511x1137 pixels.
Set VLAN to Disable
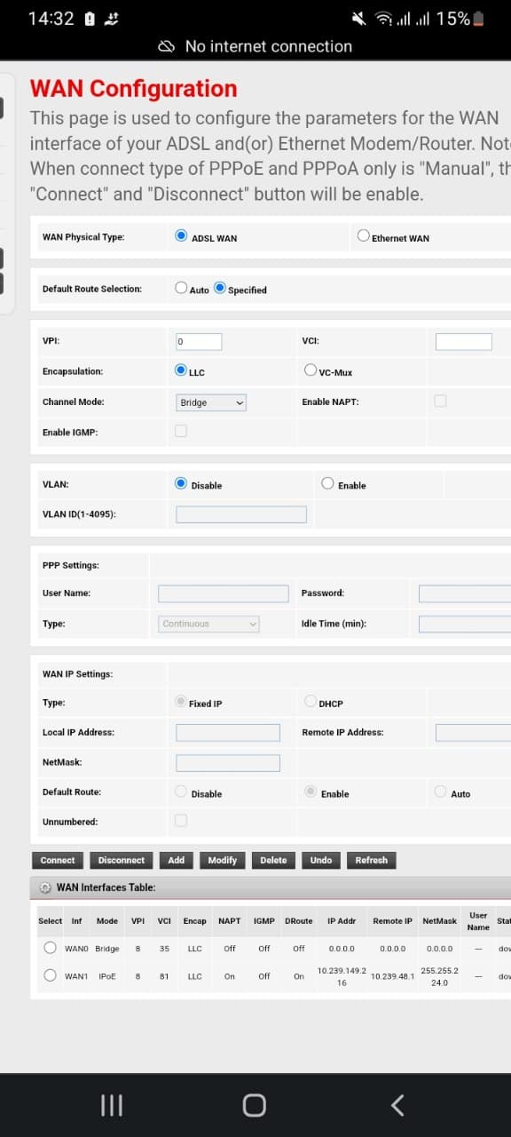point(181,483)
